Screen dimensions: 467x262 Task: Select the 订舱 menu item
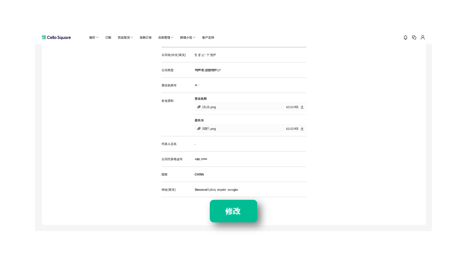point(108,37)
